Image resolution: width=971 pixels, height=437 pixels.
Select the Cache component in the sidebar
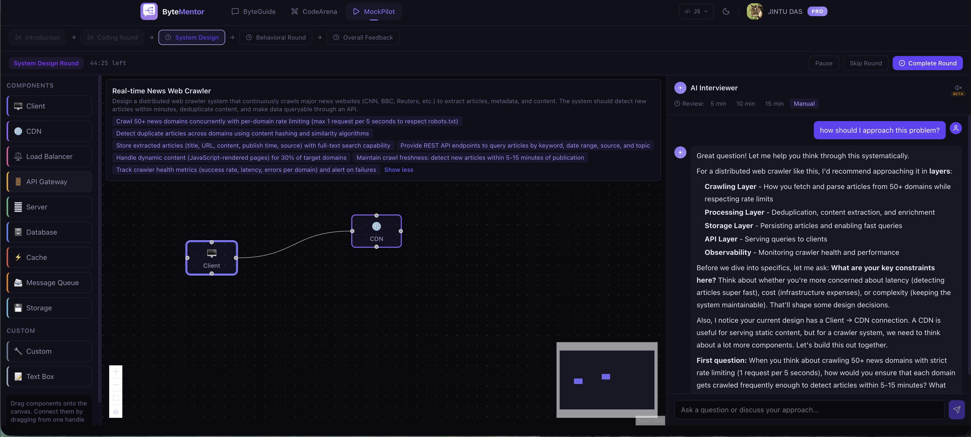click(x=49, y=257)
